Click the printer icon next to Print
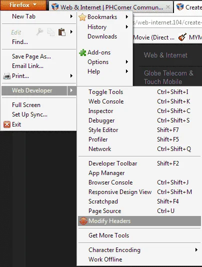 [x=7, y=76]
